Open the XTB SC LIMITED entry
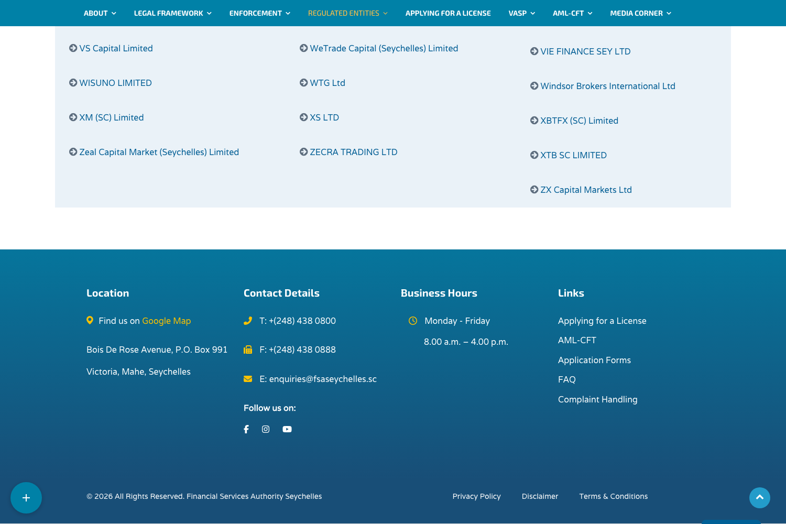Viewport: 786px width, 524px height. click(x=574, y=155)
